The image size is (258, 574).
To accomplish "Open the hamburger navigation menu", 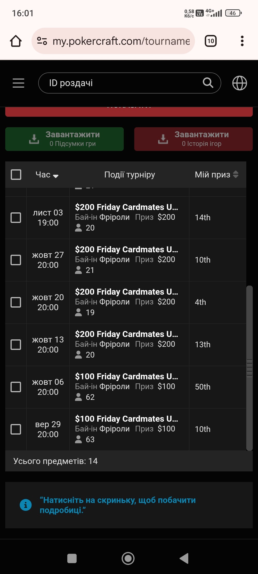I will 19,83.
